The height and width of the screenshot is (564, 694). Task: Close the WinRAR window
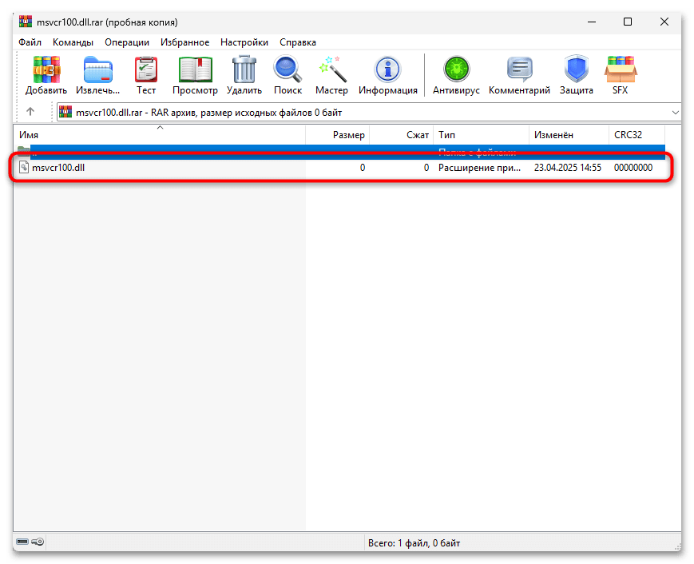click(x=664, y=22)
